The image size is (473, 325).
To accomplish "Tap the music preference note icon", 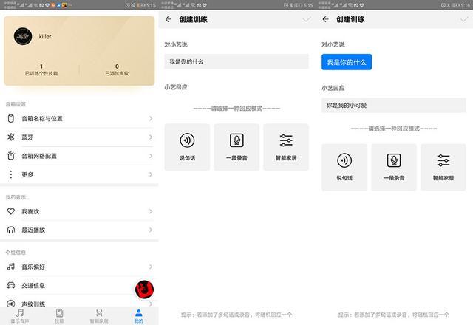I will coord(11,267).
